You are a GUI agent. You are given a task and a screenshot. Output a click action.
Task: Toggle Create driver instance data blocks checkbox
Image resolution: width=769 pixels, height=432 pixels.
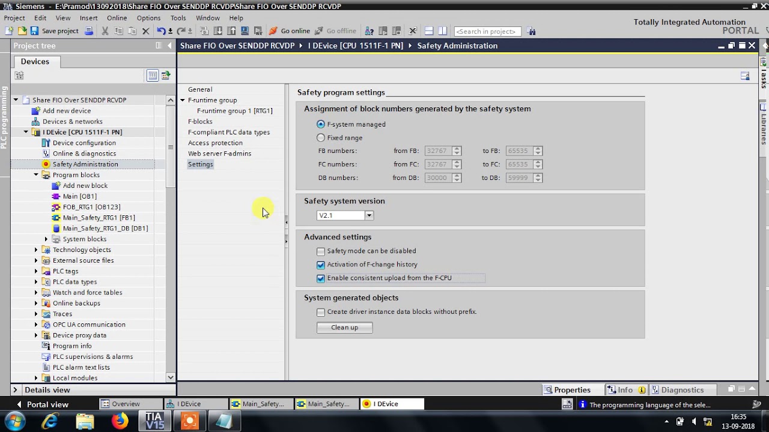[x=321, y=312]
